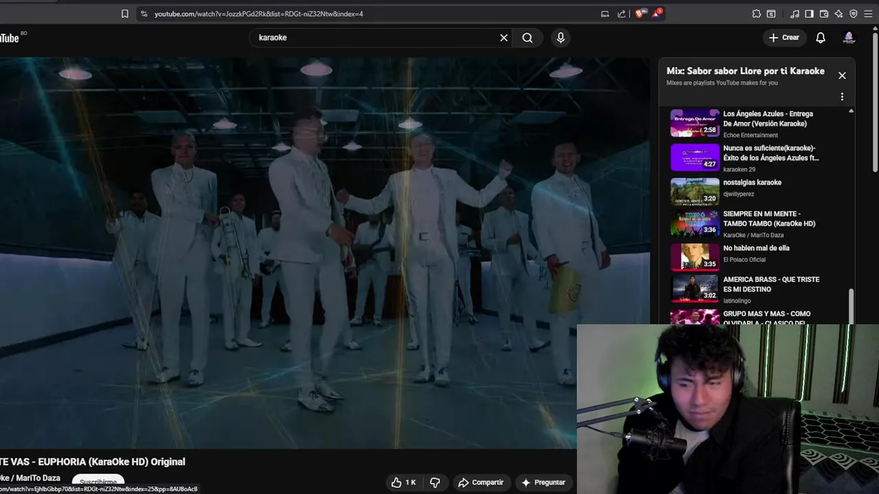Open the Nunca es suficiente thumbnail showing 4:27
The height and width of the screenshot is (494, 879).
[695, 157]
